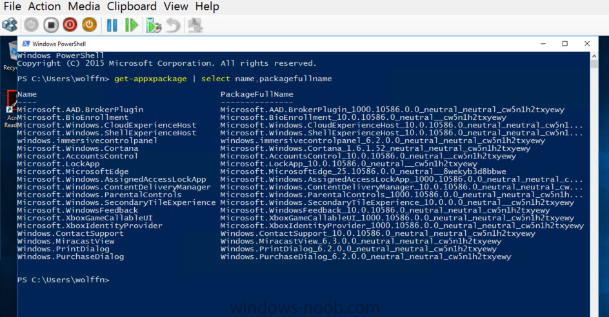Click the MiracastView_6.3.0.0 package full name
The image size is (609, 317).
[361, 242]
